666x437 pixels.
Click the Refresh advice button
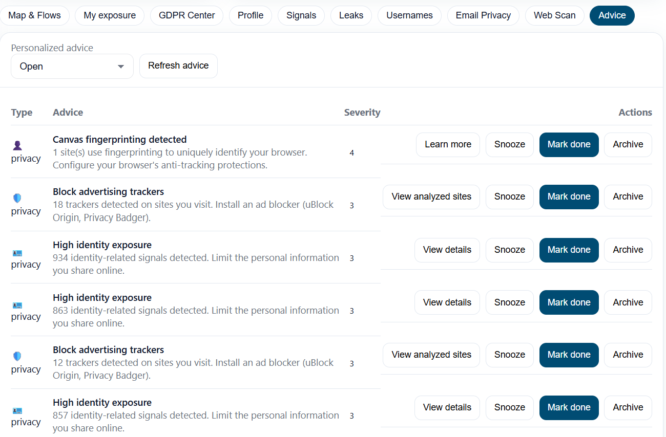pos(178,65)
